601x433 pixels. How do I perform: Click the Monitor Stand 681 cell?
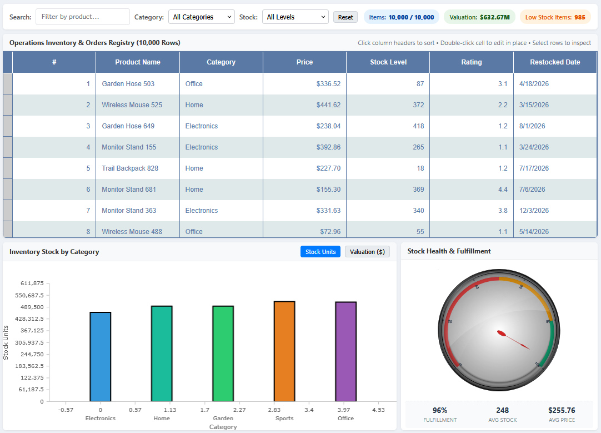[x=138, y=190]
